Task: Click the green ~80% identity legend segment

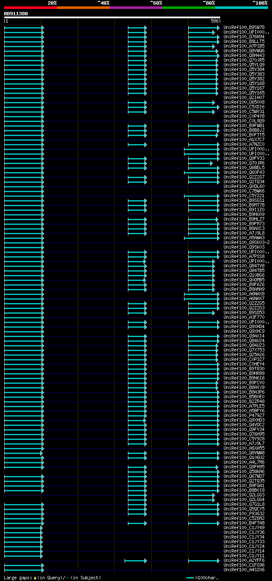Action: tap(189, 8)
